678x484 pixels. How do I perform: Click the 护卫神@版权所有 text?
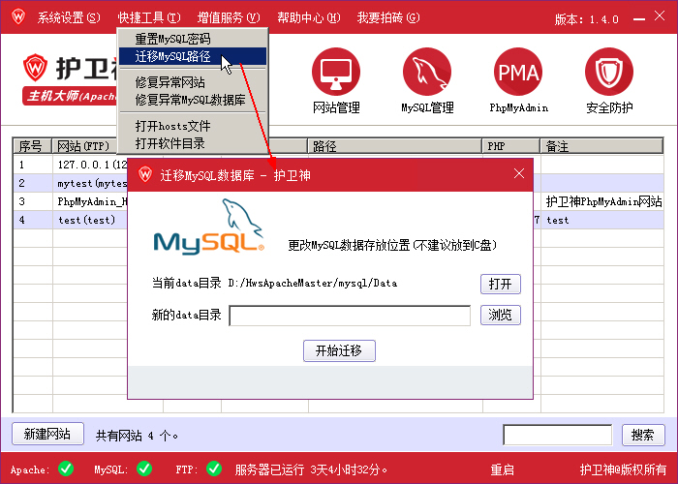coord(623,469)
